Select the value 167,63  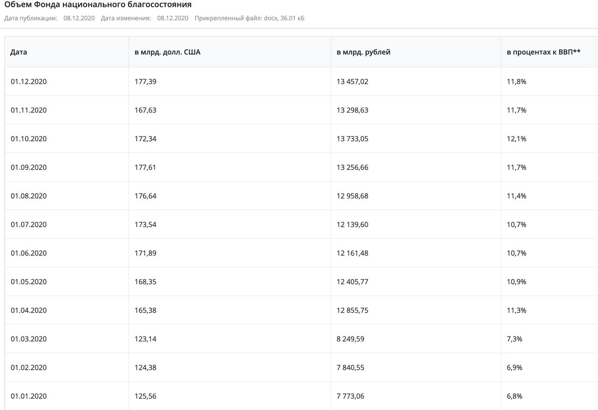[145, 110]
